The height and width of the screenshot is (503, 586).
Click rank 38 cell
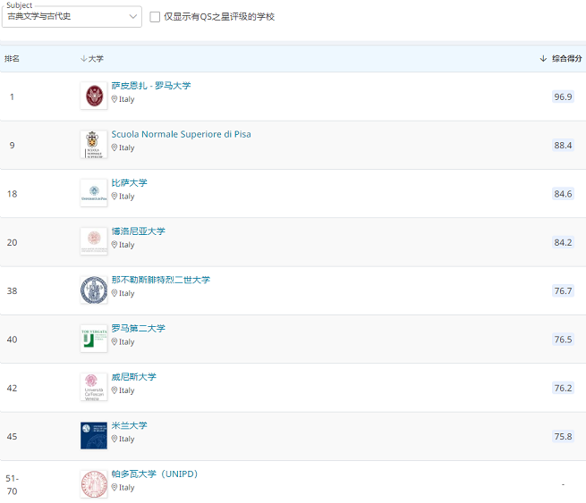coord(12,290)
